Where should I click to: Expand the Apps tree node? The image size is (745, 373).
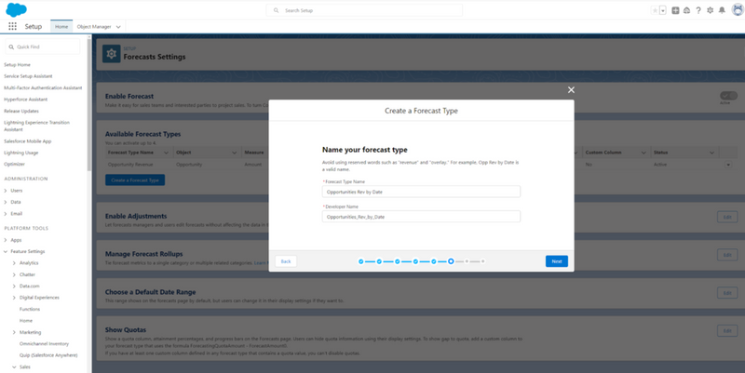point(6,240)
